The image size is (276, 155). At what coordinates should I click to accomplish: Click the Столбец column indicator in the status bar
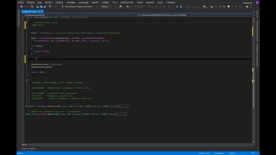click(x=219, y=153)
